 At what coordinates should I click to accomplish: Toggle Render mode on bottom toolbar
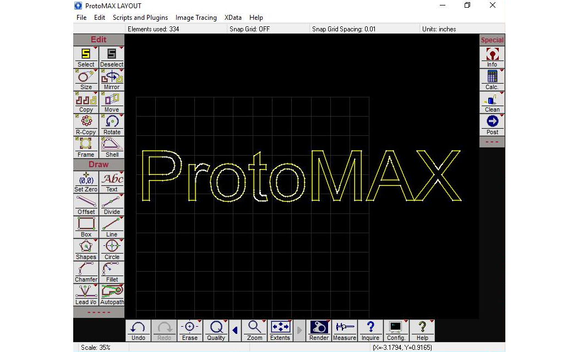tap(319, 331)
